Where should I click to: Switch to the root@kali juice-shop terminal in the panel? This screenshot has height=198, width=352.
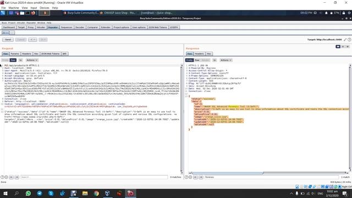pyautogui.click(x=155, y=13)
